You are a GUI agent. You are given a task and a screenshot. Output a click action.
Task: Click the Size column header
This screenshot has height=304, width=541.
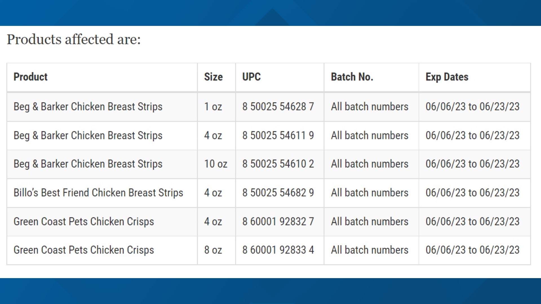click(213, 77)
